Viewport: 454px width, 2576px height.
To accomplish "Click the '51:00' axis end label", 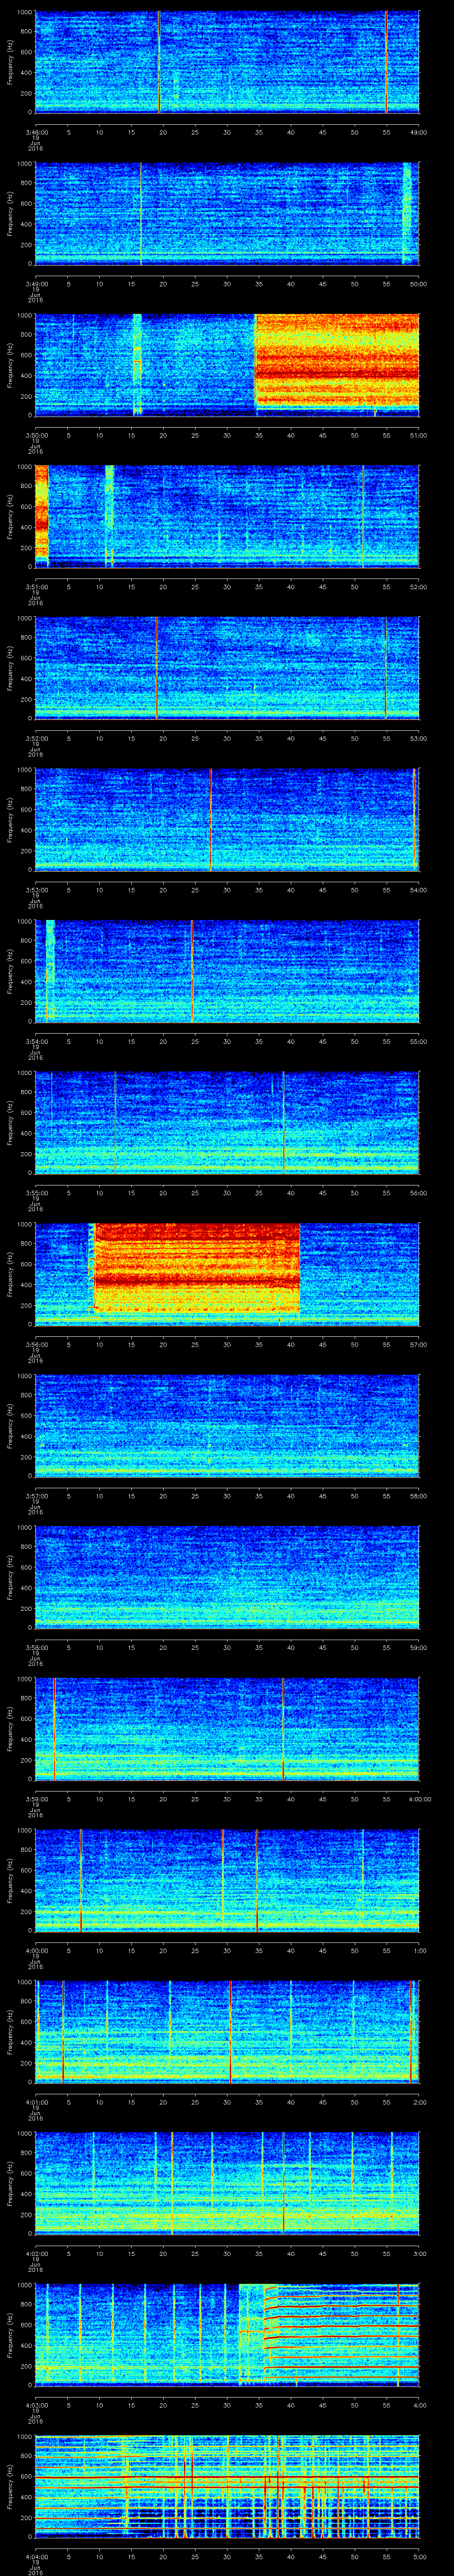I will [419, 435].
